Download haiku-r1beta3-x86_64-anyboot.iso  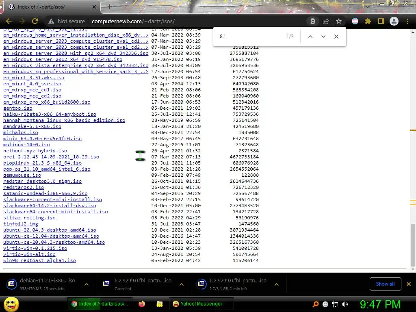click(x=50, y=114)
